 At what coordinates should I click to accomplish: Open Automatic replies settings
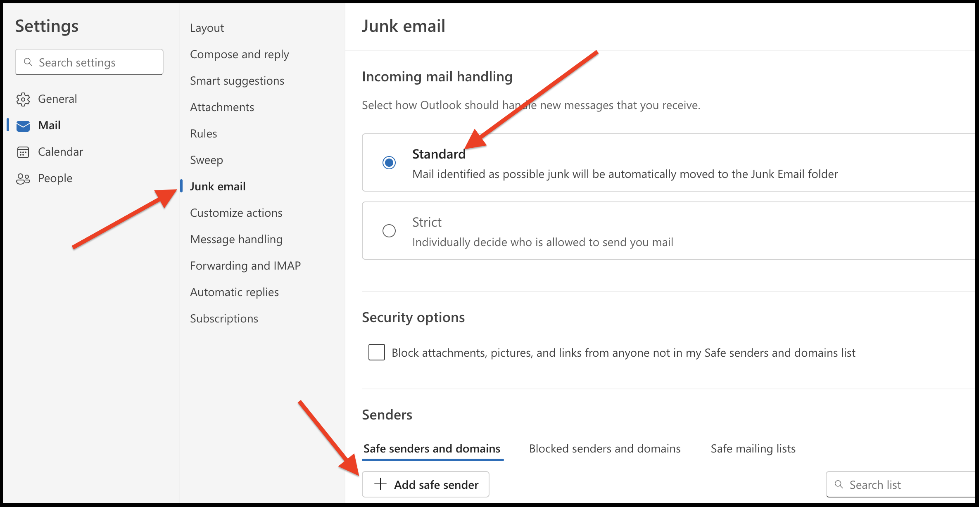tap(234, 292)
